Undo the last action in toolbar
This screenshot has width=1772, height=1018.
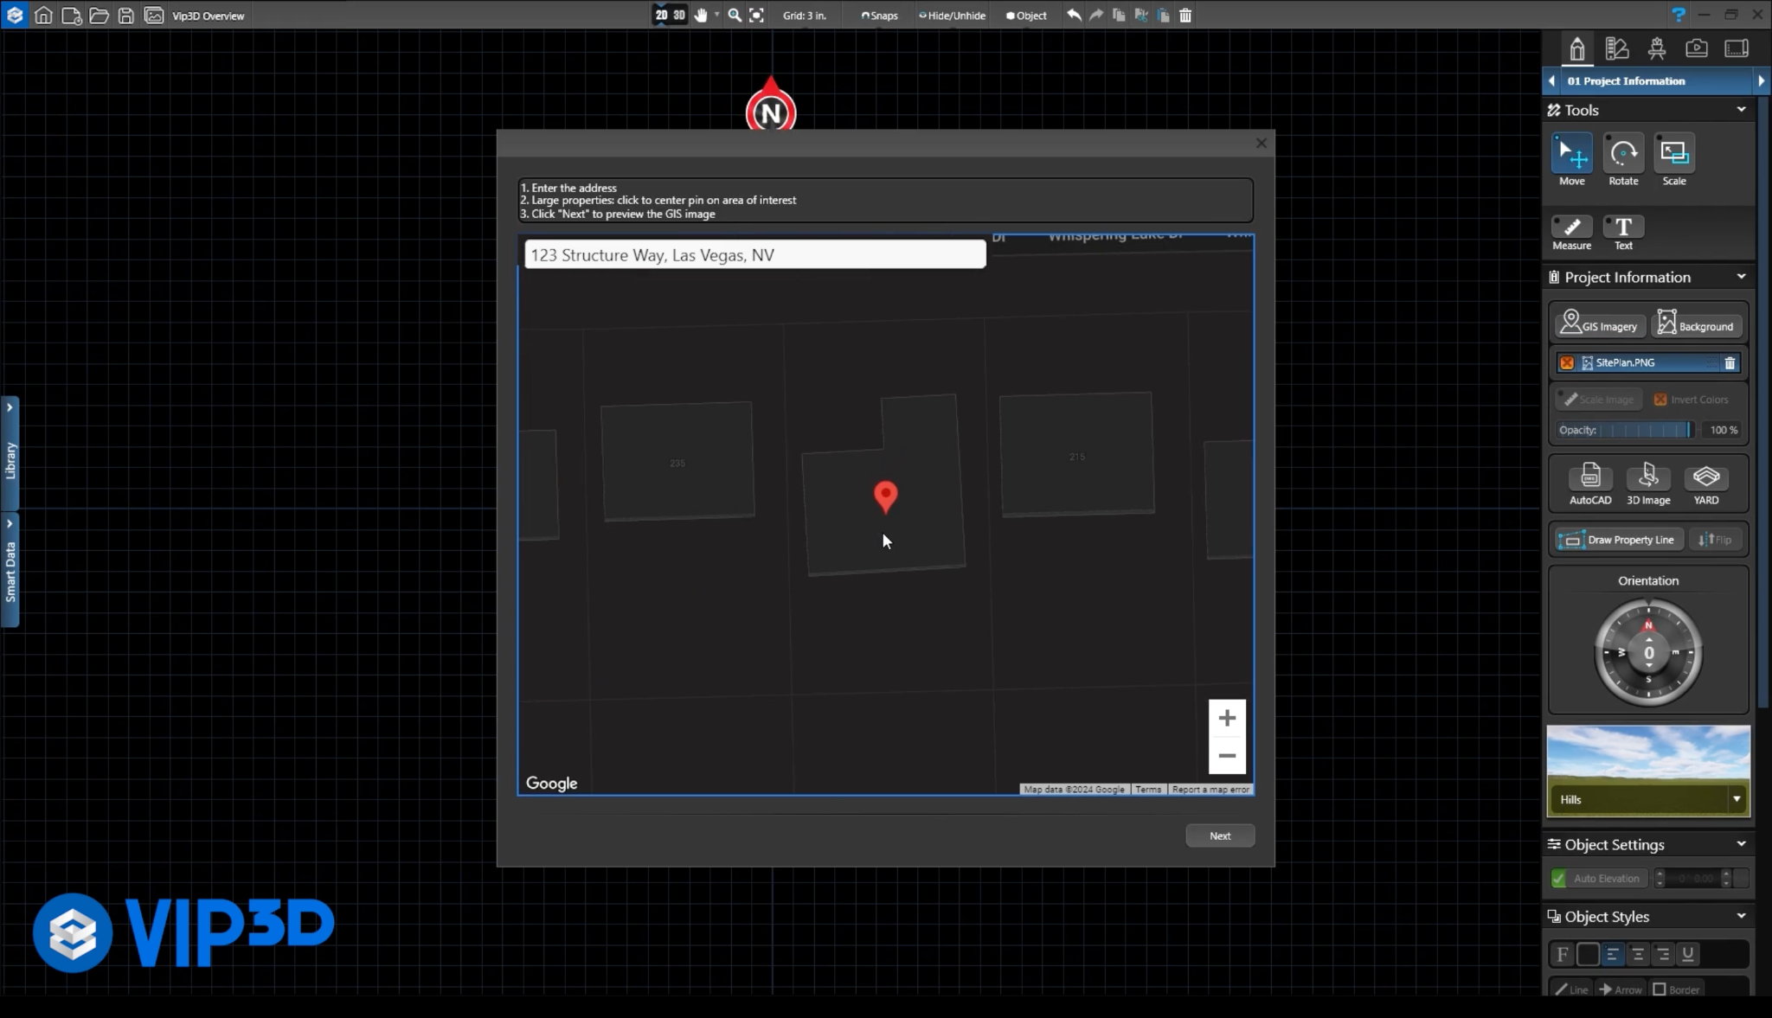[1074, 15]
